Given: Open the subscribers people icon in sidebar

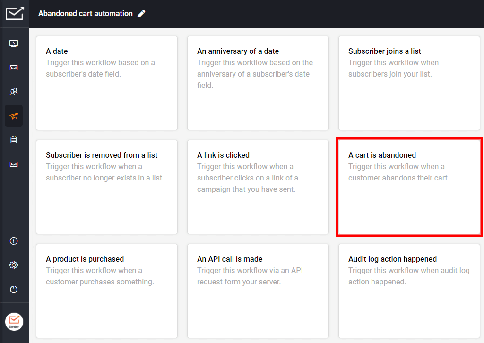Looking at the screenshot, I should tap(14, 92).
